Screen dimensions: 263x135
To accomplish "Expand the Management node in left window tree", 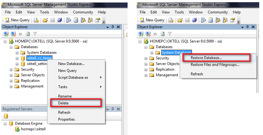I will (11, 86).
